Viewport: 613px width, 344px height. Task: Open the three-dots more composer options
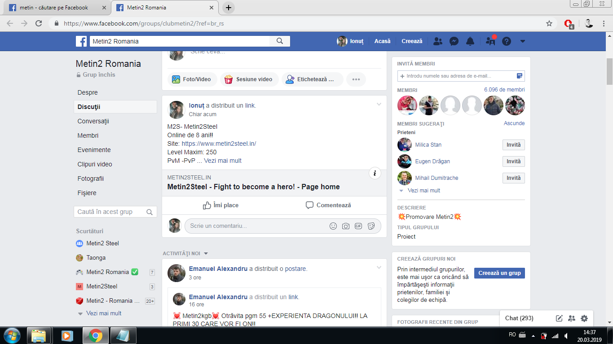click(x=356, y=79)
